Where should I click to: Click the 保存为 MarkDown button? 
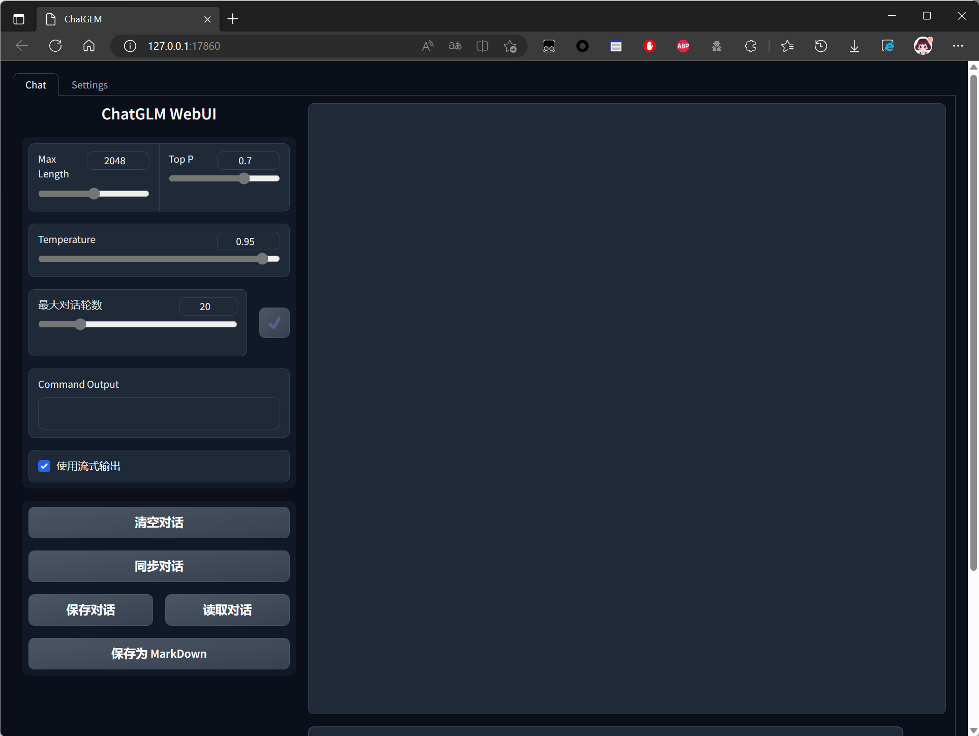159,654
